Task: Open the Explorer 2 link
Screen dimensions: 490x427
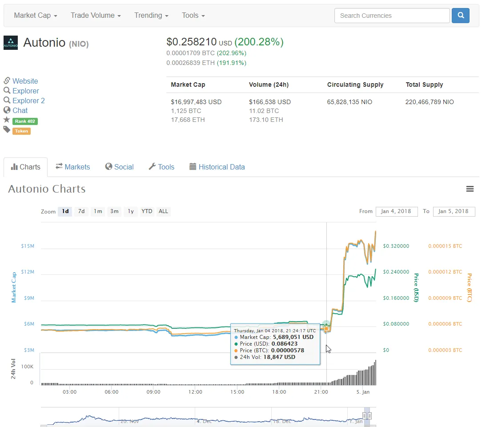Action: (28, 101)
